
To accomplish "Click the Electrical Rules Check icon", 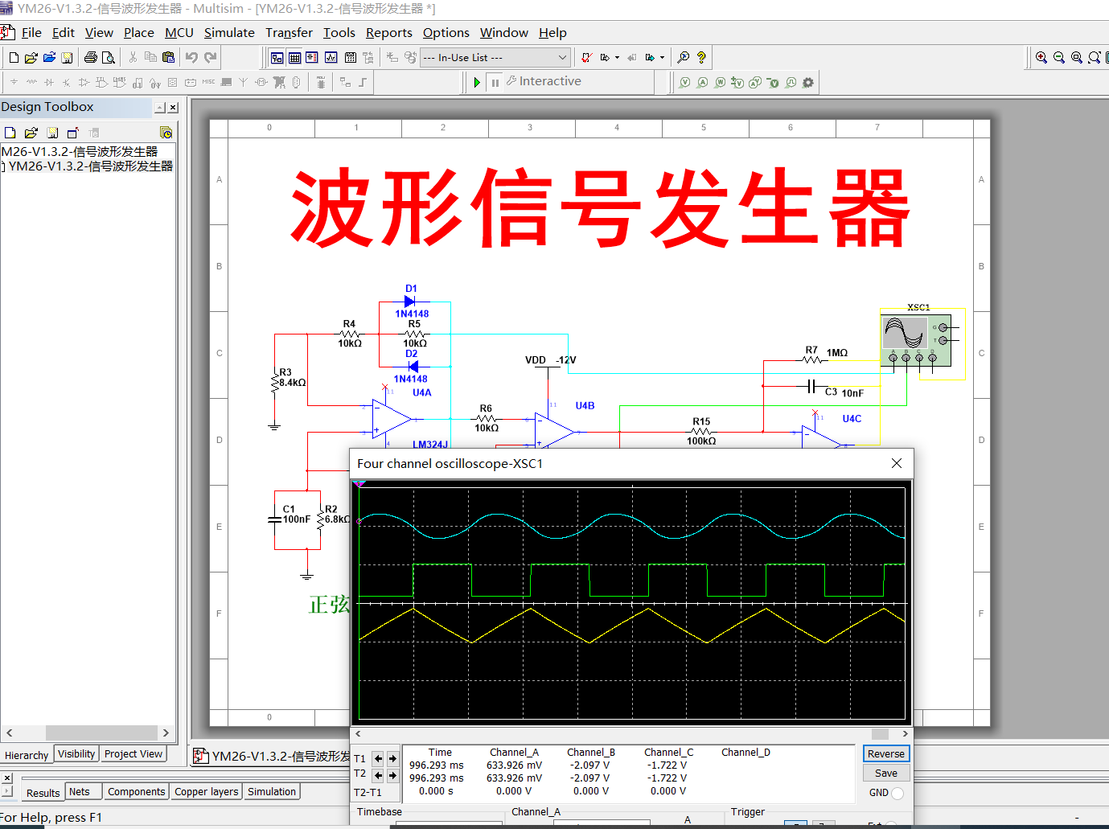I will (585, 57).
